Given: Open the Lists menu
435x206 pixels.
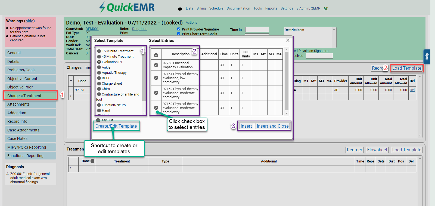Looking at the screenshot, I should tap(189, 8).
